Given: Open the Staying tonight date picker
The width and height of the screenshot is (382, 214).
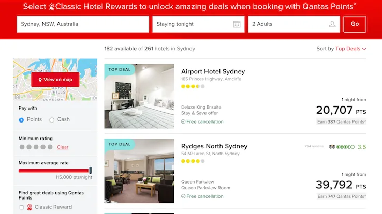Looking at the screenshot, I should coord(198,24).
